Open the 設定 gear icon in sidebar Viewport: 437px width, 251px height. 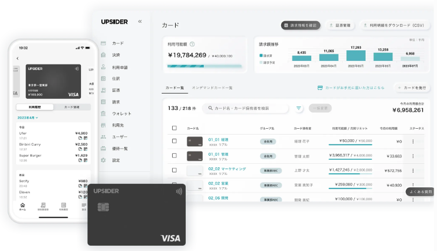tap(104, 160)
